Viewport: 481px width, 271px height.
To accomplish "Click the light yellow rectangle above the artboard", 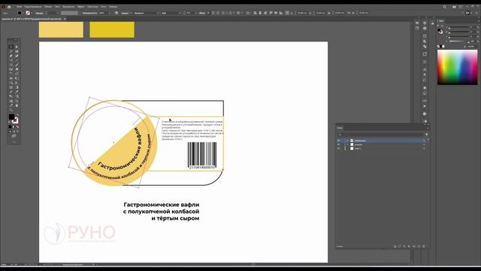I will point(61,29).
